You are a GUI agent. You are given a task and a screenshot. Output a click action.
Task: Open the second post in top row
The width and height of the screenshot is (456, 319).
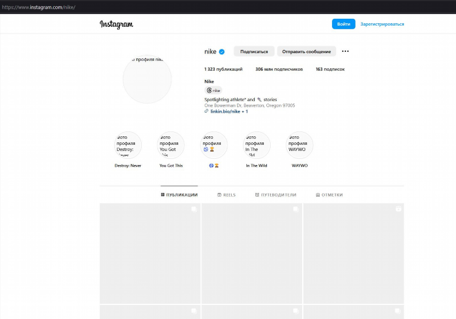click(252, 253)
